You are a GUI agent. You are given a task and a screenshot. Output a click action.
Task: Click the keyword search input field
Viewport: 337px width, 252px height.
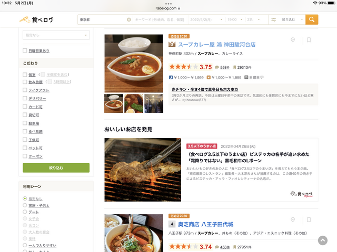[x=160, y=19]
